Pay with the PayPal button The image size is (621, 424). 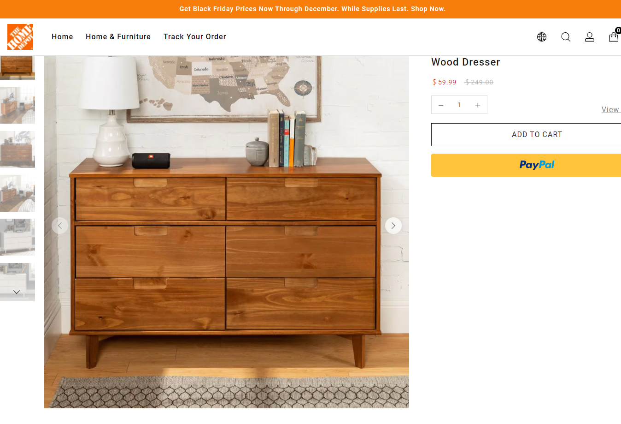coord(526,165)
